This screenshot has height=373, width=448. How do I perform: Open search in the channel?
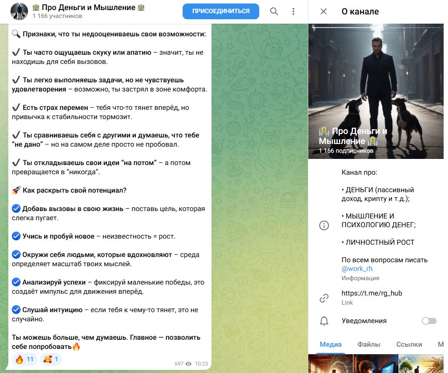(x=274, y=11)
